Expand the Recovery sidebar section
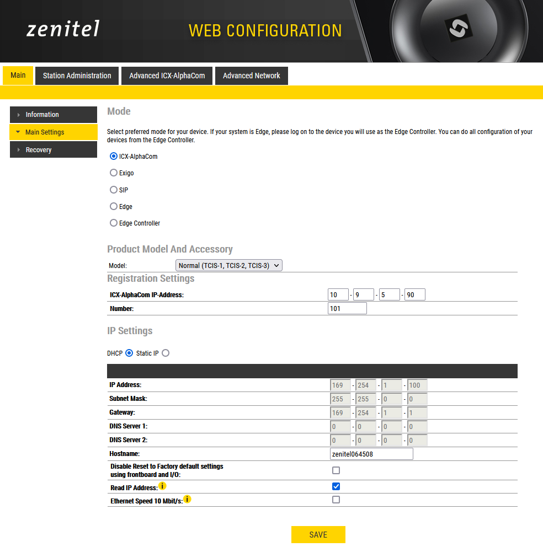This screenshot has width=543, height=547. [54, 149]
